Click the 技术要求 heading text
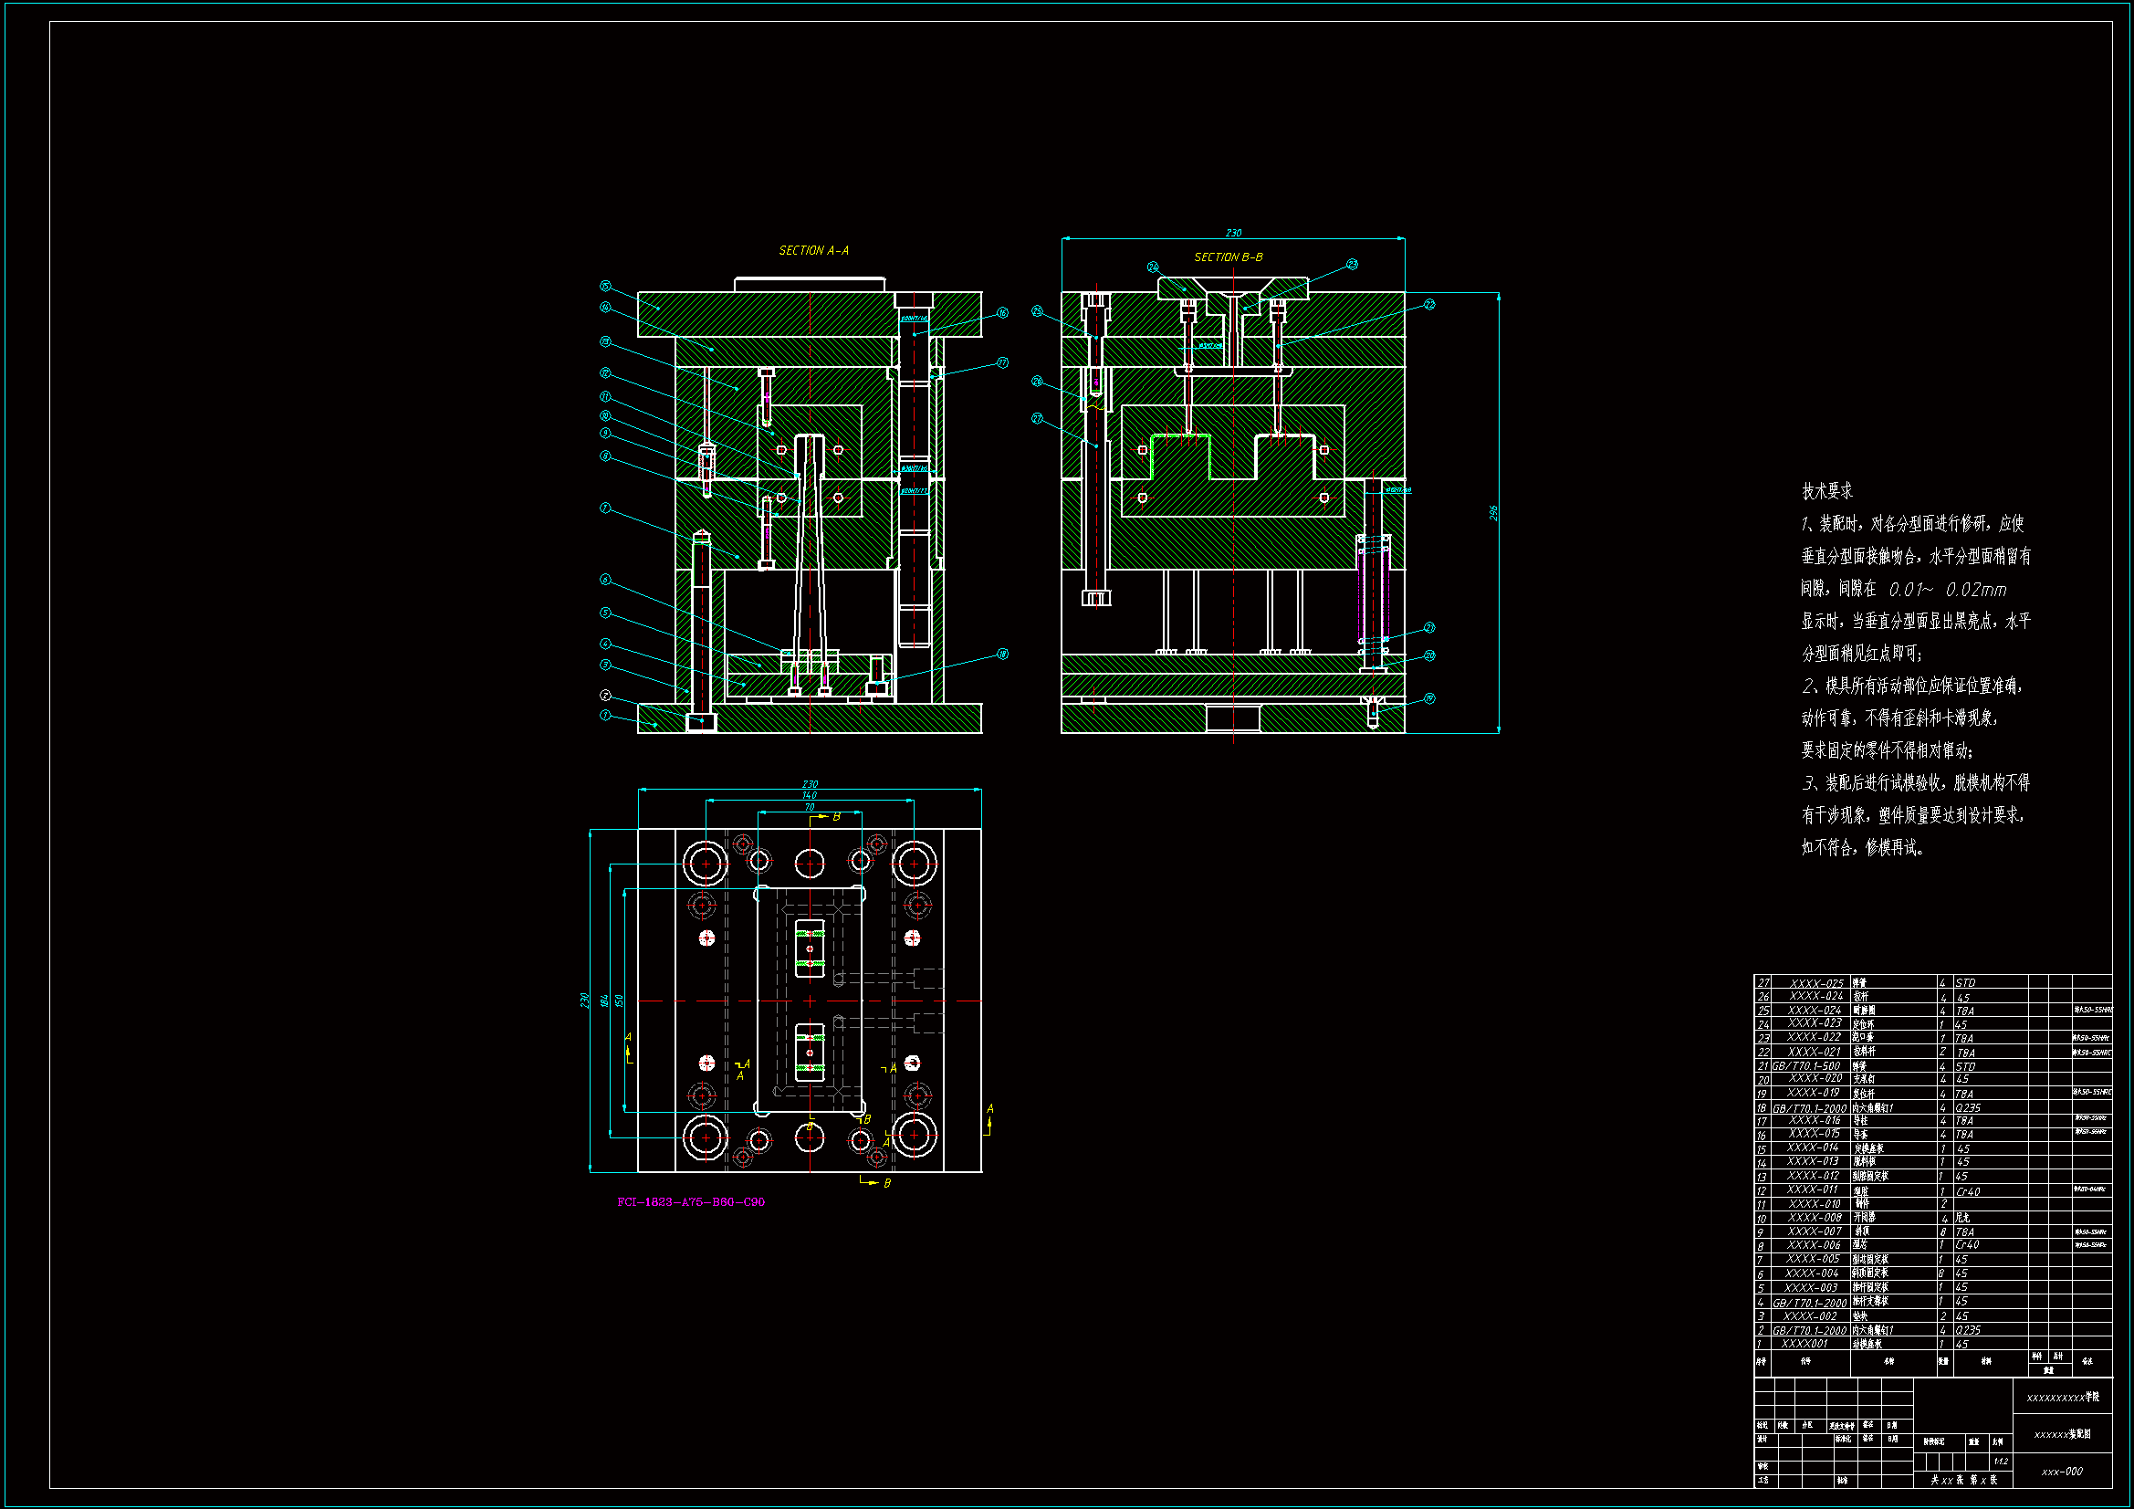Viewport: 2134px width, 1509px height. click(x=1826, y=491)
